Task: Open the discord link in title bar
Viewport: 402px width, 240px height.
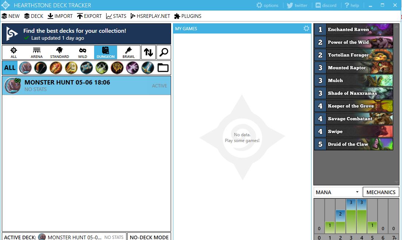Action: point(326,5)
